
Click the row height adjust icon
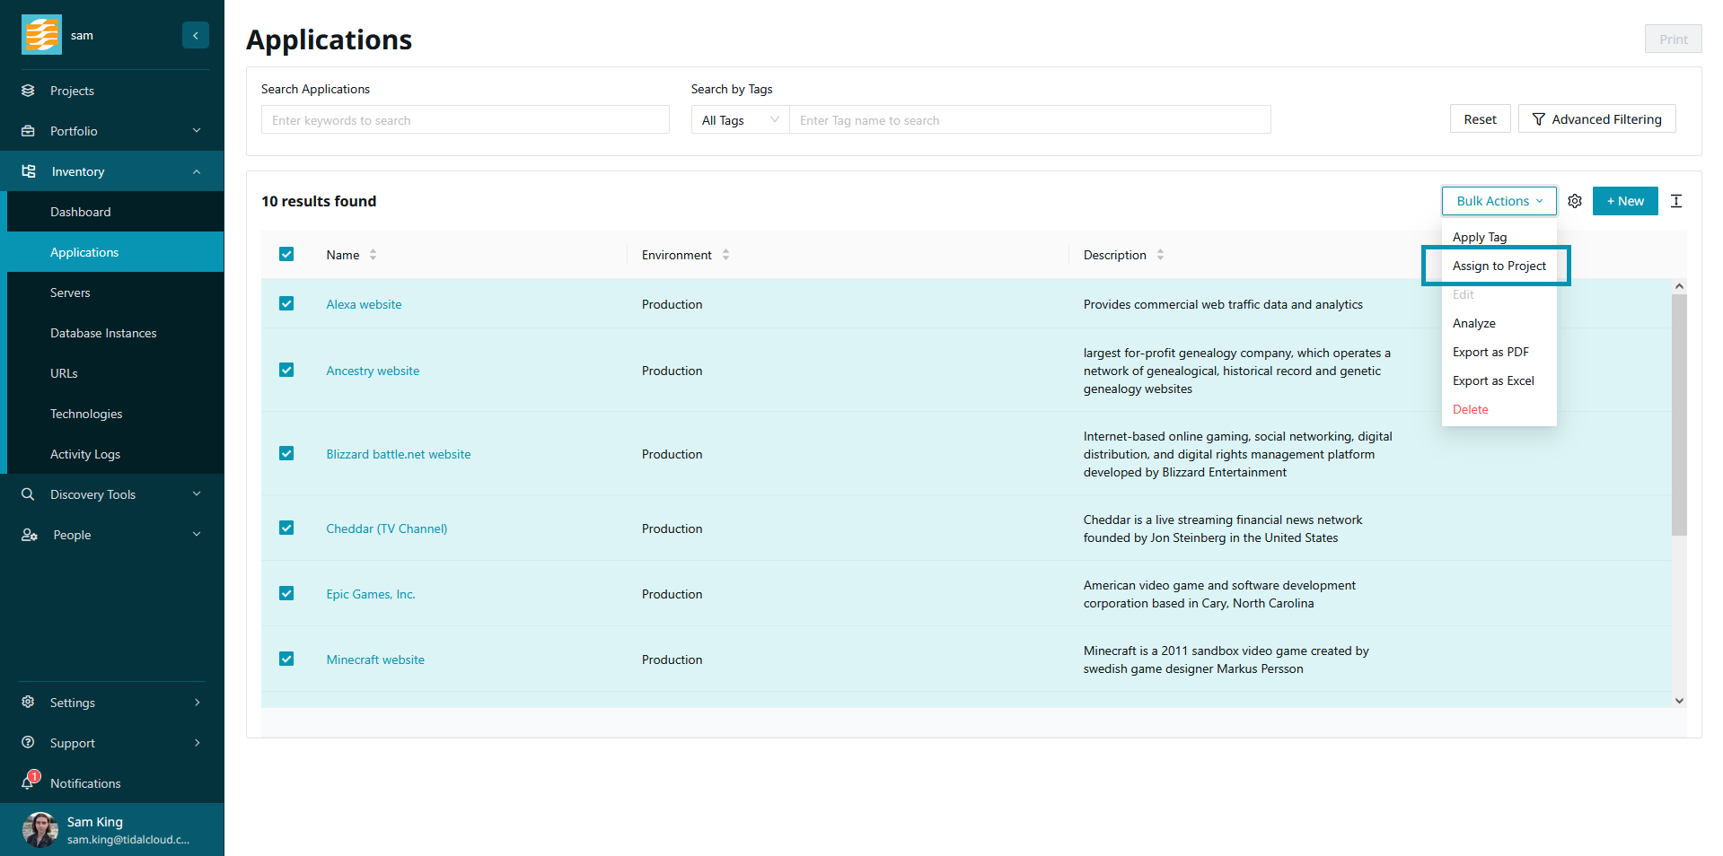pos(1675,201)
